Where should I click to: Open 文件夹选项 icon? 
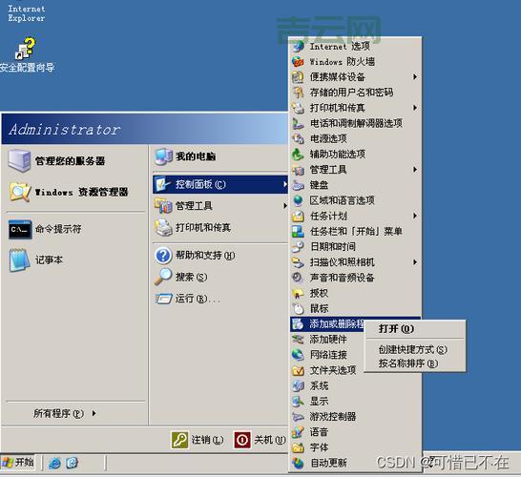298,370
